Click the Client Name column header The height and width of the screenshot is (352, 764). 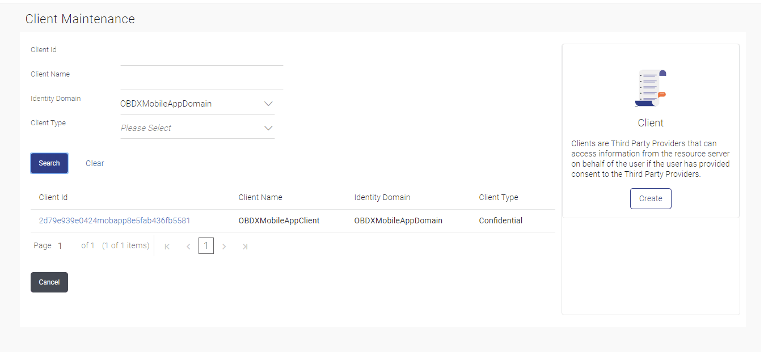260,197
